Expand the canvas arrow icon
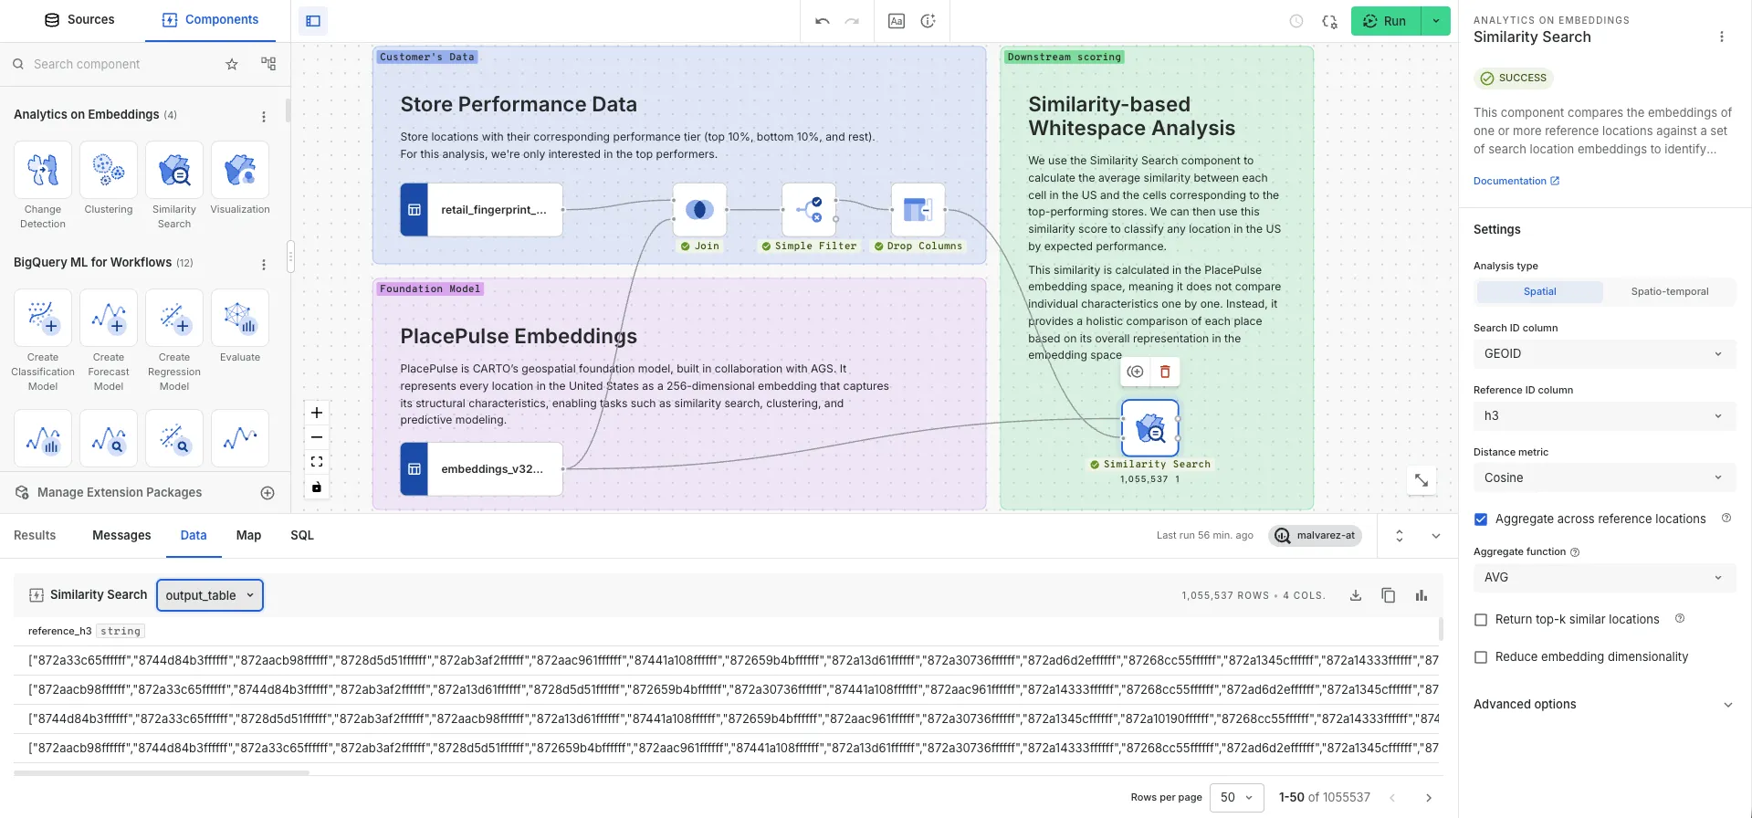Viewport: 1752px width, 818px height. [x=1422, y=480]
